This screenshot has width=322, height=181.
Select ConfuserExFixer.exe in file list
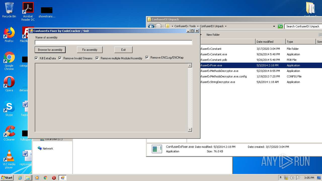pyautogui.click(x=261, y=65)
